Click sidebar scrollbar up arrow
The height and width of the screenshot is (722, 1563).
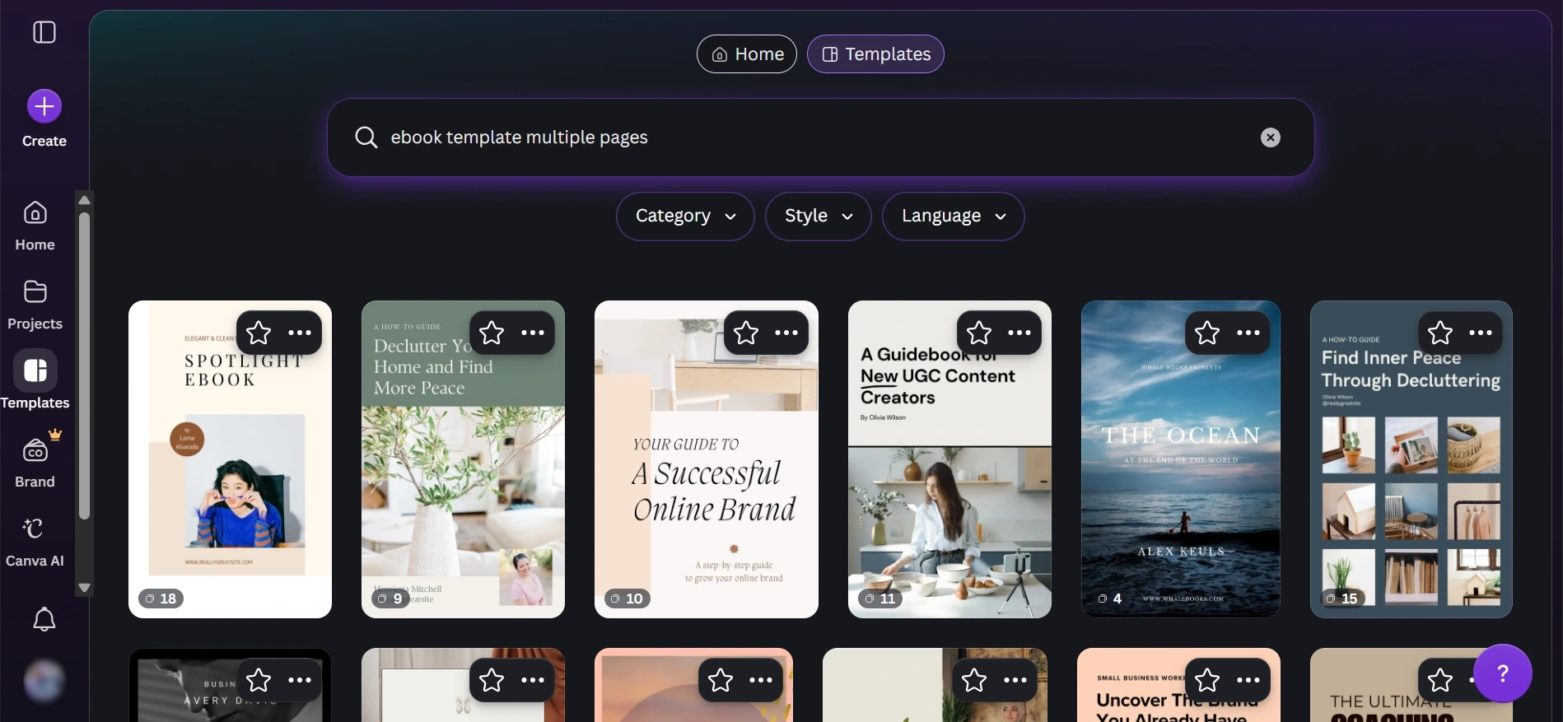[x=84, y=200]
